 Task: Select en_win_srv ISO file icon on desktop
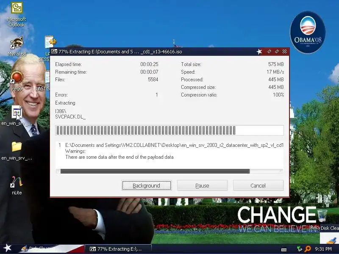tap(17, 112)
